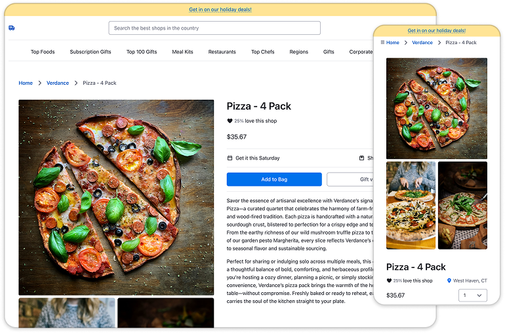Click the heart icon in desktop product details
The height and width of the screenshot is (333, 505).
click(x=230, y=121)
